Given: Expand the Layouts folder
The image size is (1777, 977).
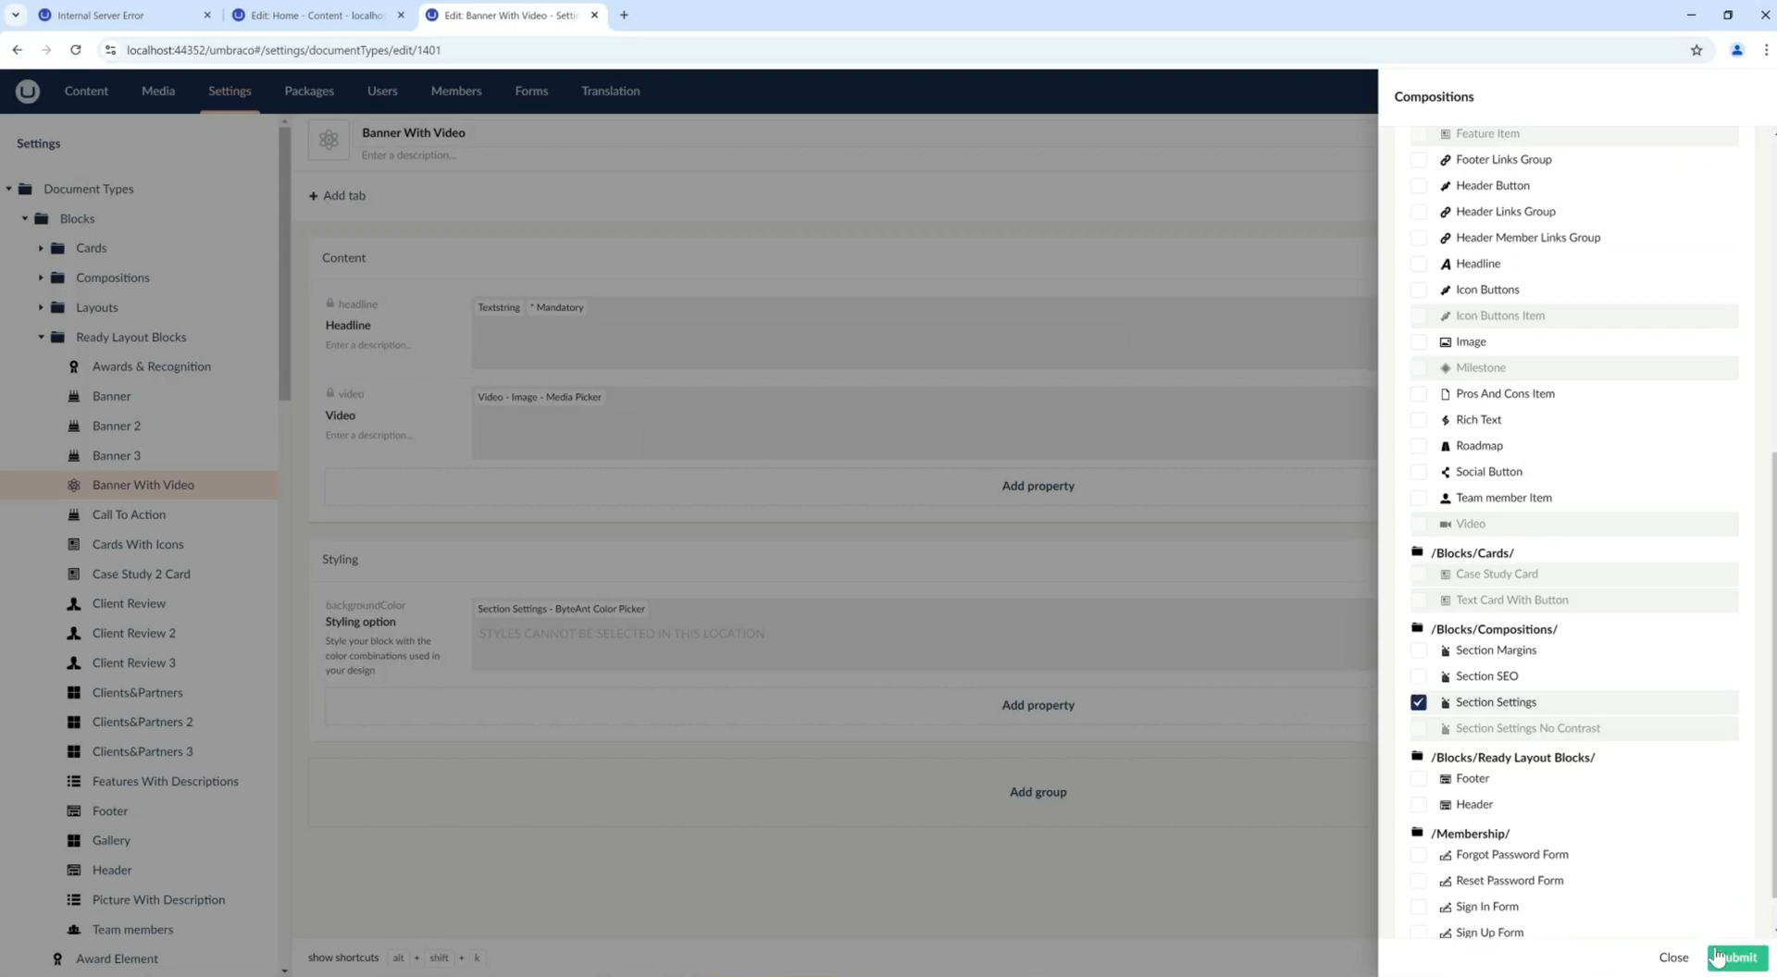Looking at the screenshot, I should click(x=41, y=307).
